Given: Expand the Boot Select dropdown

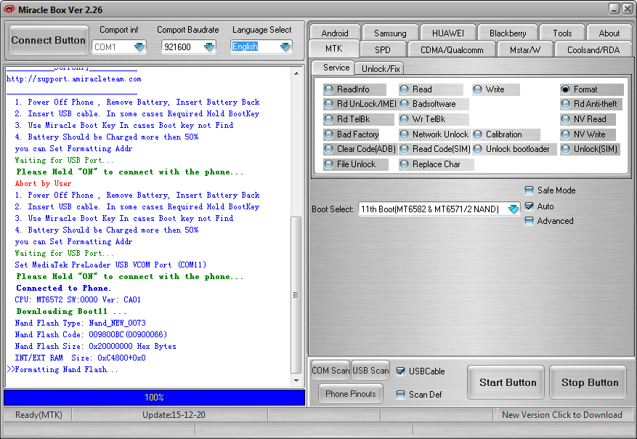Looking at the screenshot, I should pyautogui.click(x=513, y=209).
